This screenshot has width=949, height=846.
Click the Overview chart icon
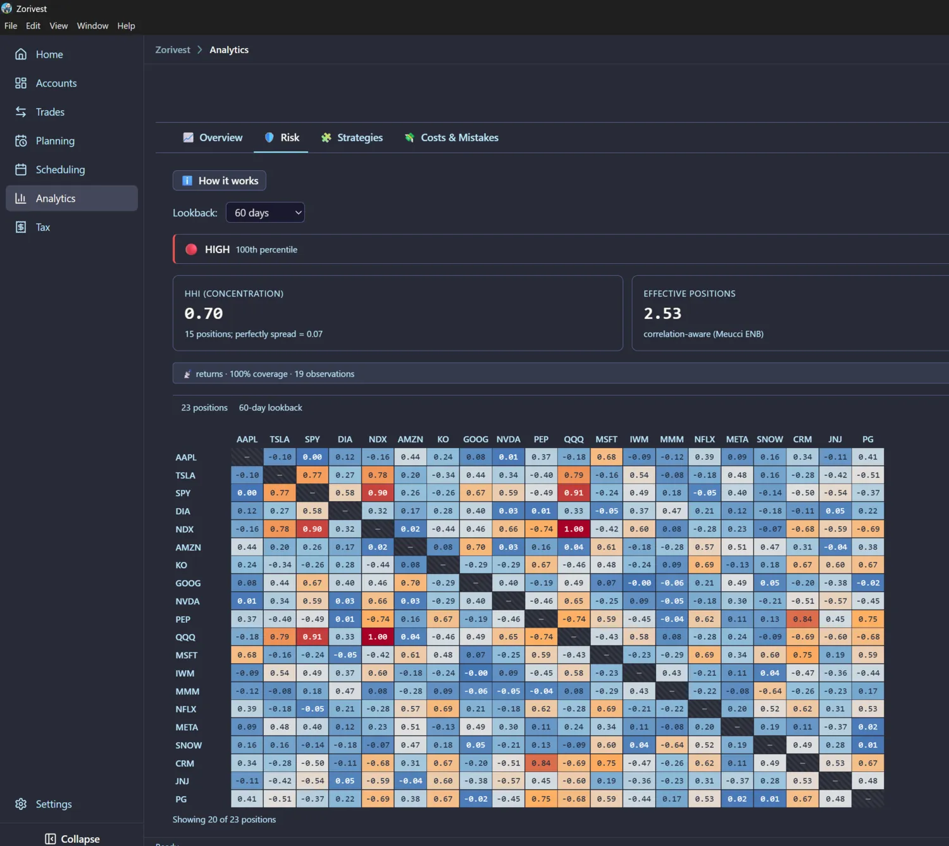tap(188, 137)
